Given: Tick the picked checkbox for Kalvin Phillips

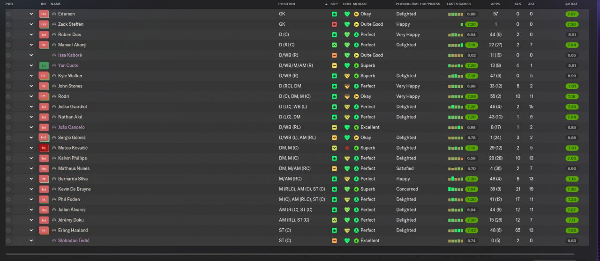Looking at the screenshot, I should click(x=8, y=158).
